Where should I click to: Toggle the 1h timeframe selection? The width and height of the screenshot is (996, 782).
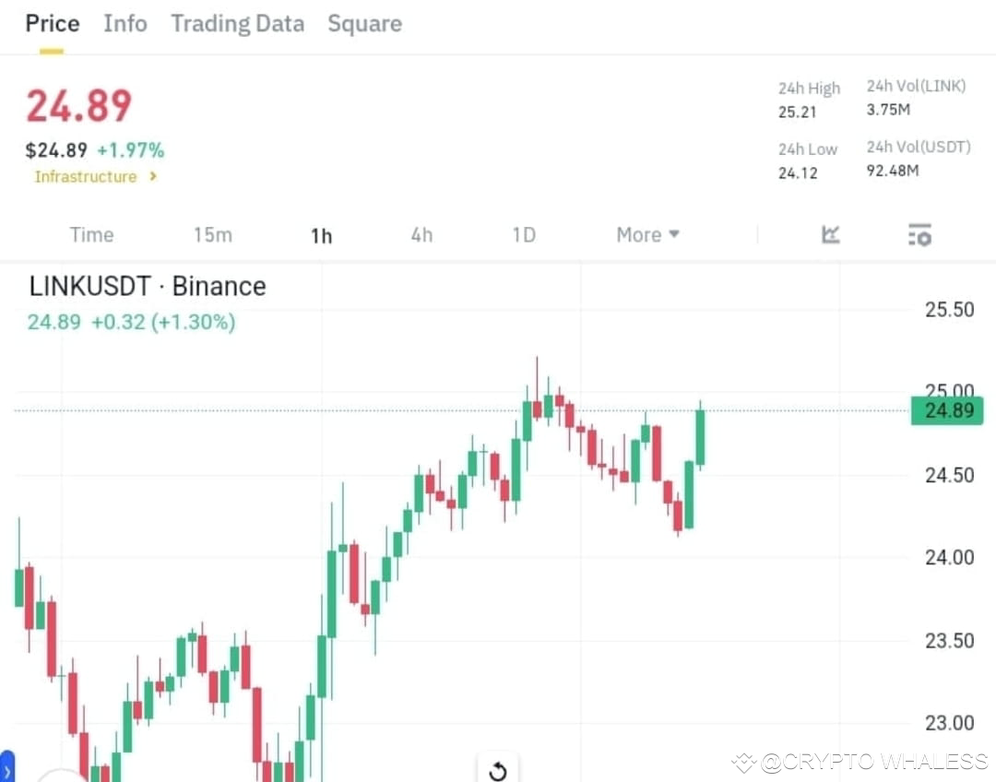click(321, 235)
